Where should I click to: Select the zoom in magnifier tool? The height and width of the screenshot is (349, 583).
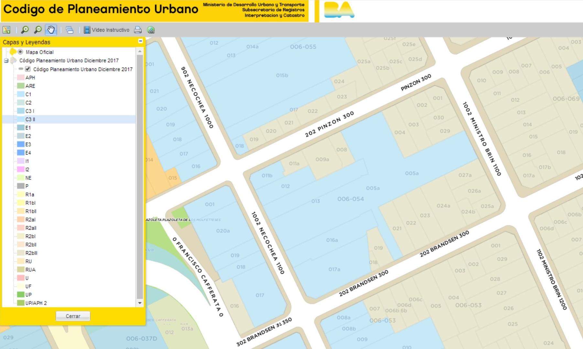25,30
